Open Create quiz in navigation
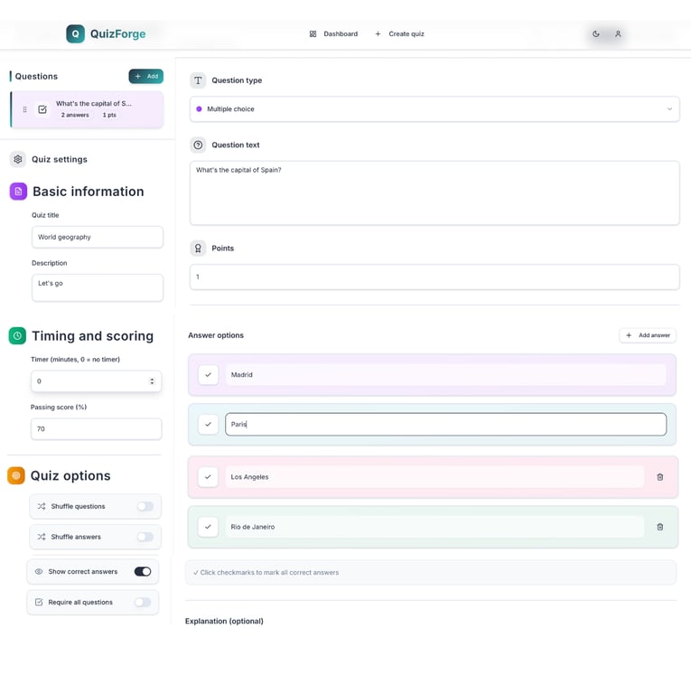This screenshot has width=691, height=694. 400,34
